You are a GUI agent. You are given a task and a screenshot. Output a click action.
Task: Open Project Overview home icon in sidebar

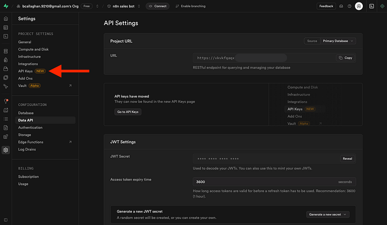(6, 18)
